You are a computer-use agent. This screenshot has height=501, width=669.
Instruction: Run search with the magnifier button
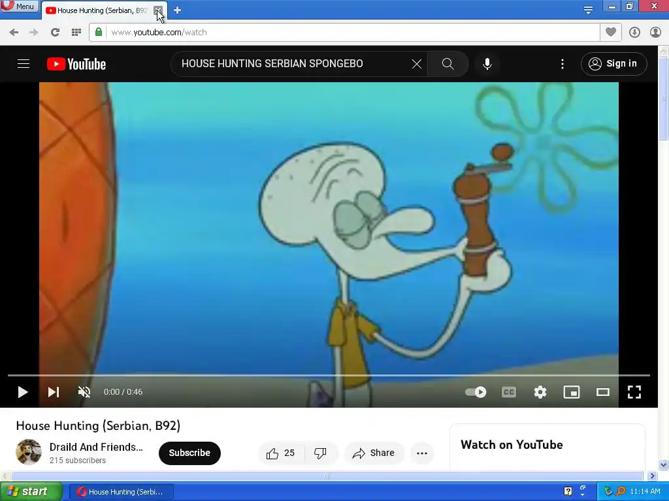[448, 64]
